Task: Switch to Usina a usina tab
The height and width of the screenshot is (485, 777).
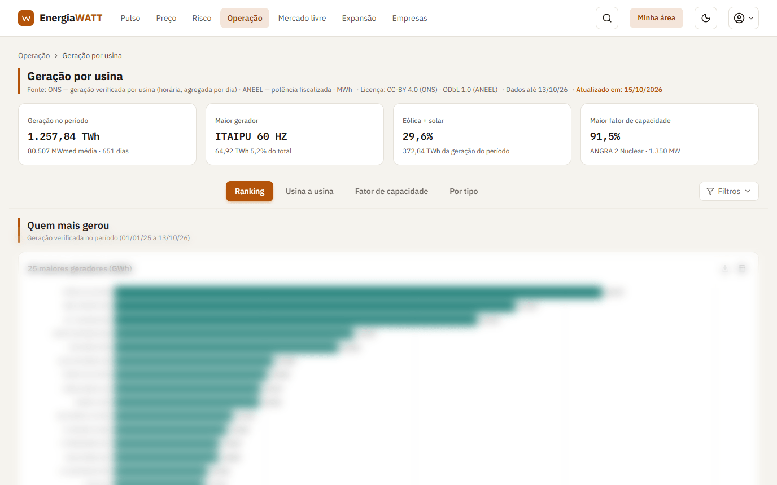Action: click(x=309, y=191)
